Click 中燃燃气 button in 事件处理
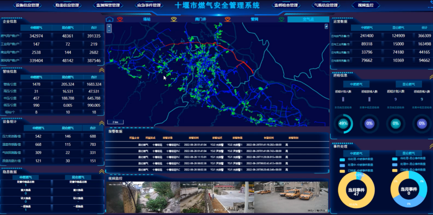Image resolution: width=433 pixels, height=215 pixels. (356, 153)
